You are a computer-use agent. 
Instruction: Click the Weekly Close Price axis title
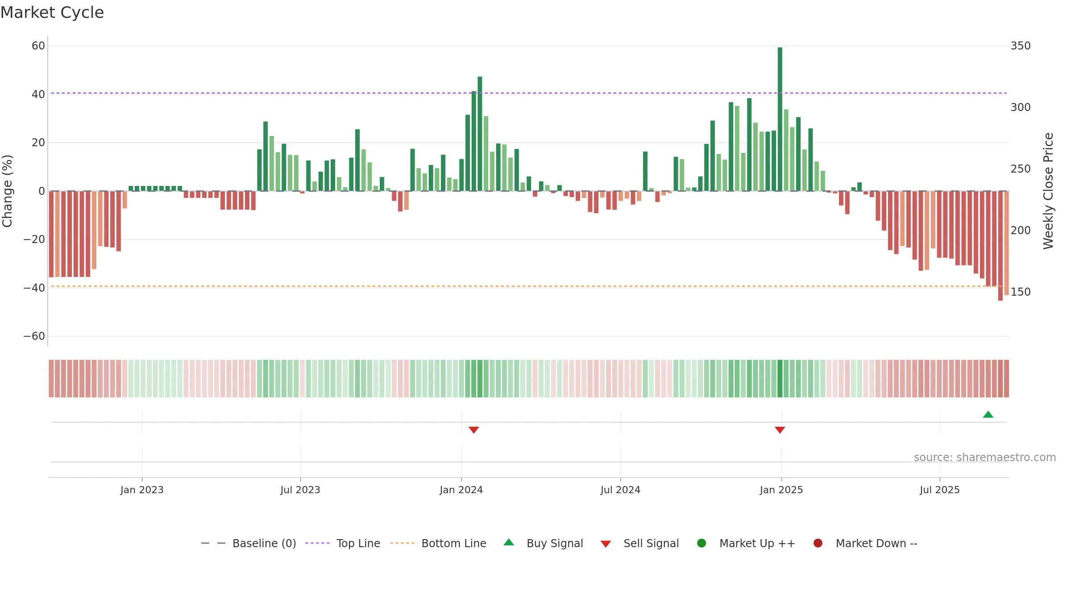(1048, 191)
